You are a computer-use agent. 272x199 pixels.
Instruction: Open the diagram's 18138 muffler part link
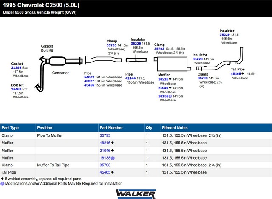pos(163,96)
